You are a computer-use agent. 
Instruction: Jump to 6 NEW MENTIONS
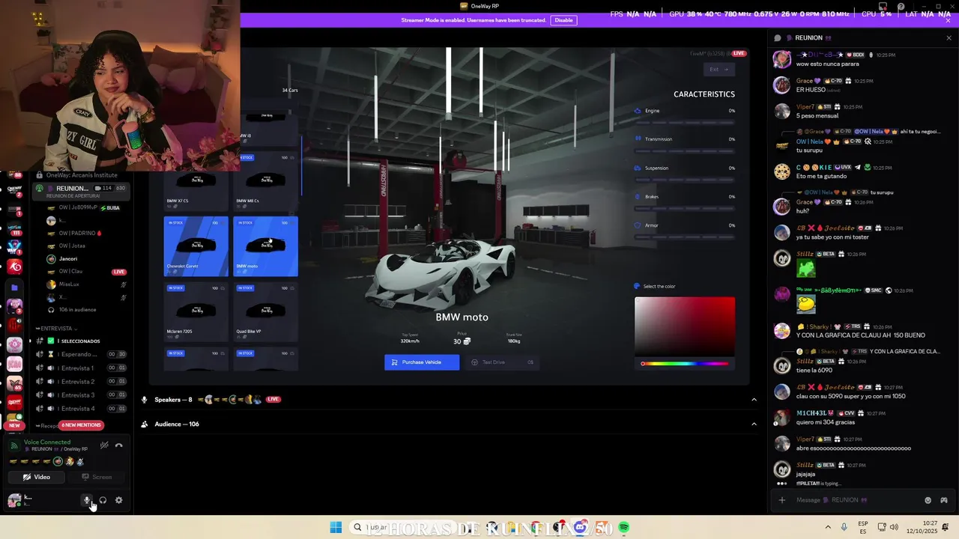[x=81, y=425]
